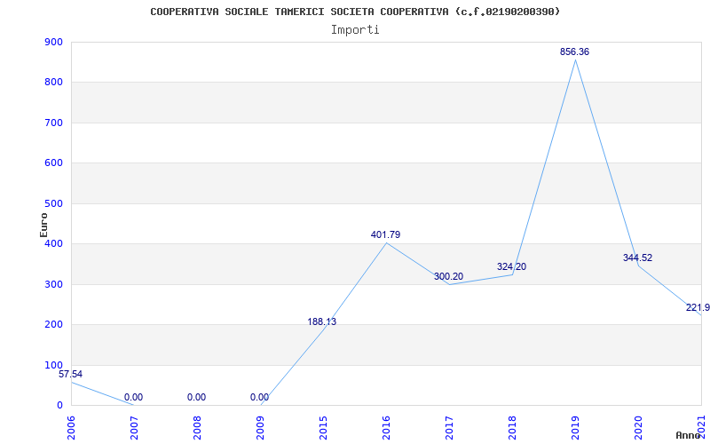
Task: Click the 300.20 value label
Action: pyautogui.click(x=448, y=276)
